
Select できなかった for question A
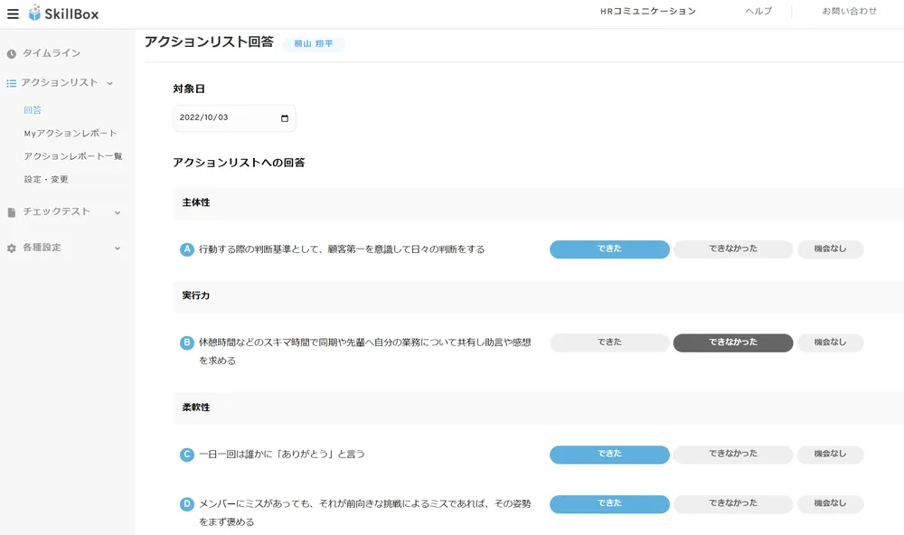732,249
